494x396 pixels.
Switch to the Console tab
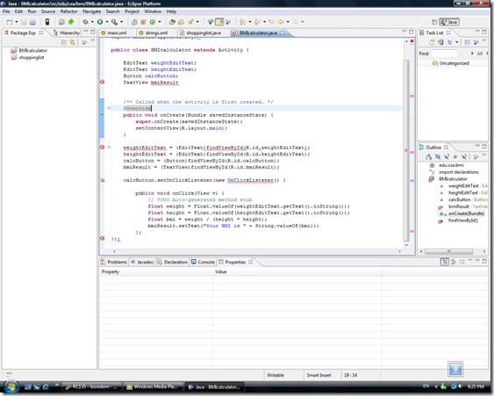pyautogui.click(x=203, y=262)
